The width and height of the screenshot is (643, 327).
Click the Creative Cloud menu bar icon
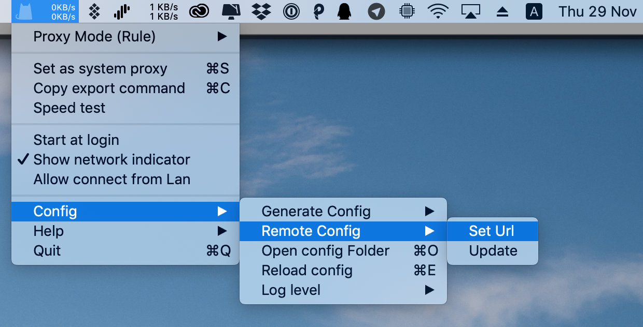[x=199, y=11]
